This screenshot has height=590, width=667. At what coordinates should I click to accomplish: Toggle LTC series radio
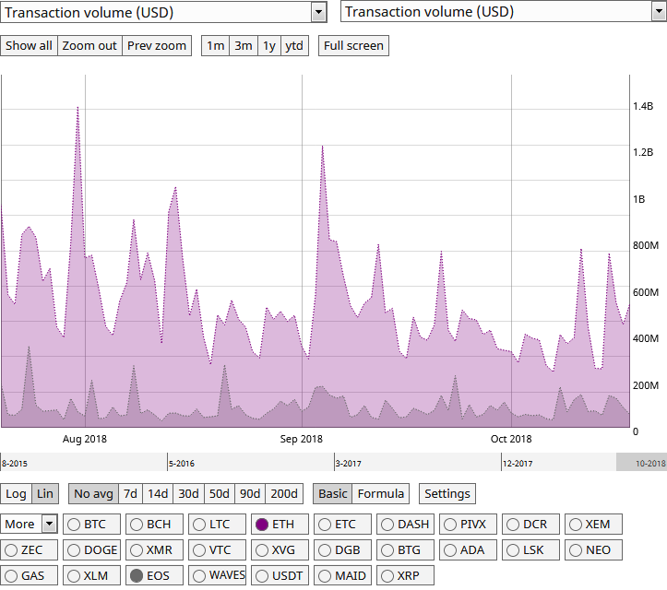point(217,525)
